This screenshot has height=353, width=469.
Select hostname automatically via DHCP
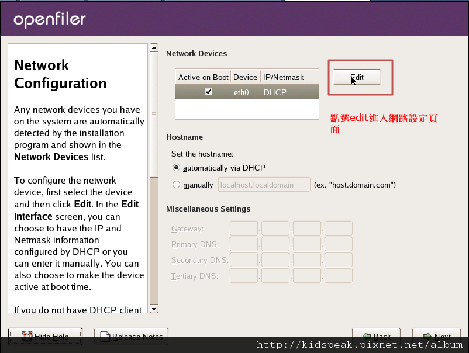point(177,168)
